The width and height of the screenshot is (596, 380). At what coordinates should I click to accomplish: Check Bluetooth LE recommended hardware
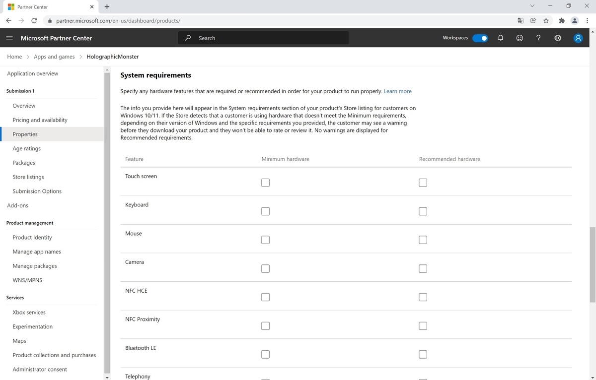tap(423, 354)
